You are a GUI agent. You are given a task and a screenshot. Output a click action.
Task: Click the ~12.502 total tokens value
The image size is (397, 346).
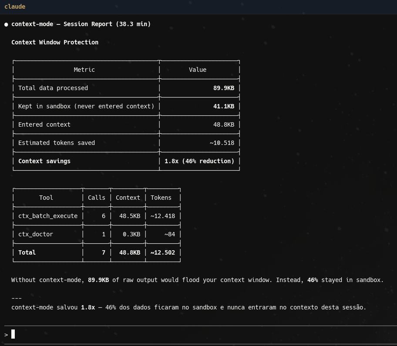click(163, 252)
